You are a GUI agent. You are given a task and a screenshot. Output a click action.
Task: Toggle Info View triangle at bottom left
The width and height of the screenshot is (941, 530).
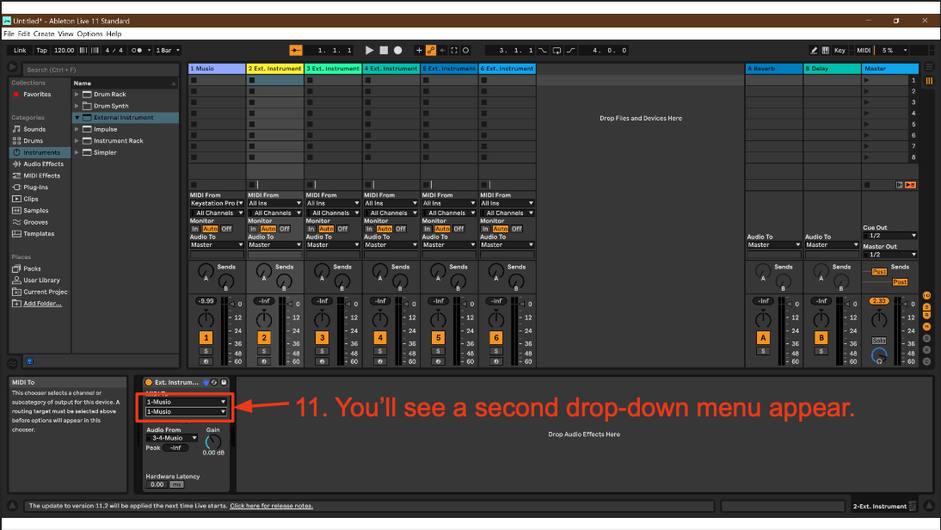(13, 506)
